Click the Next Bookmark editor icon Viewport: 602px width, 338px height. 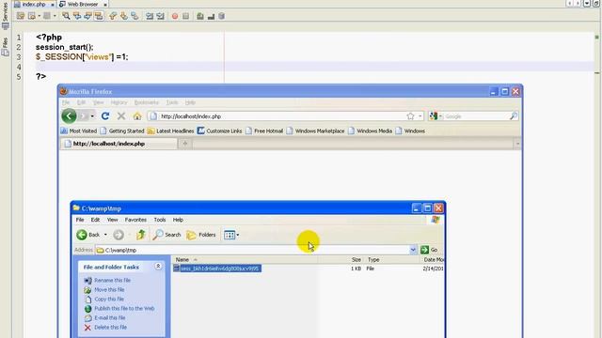(123, 16)
